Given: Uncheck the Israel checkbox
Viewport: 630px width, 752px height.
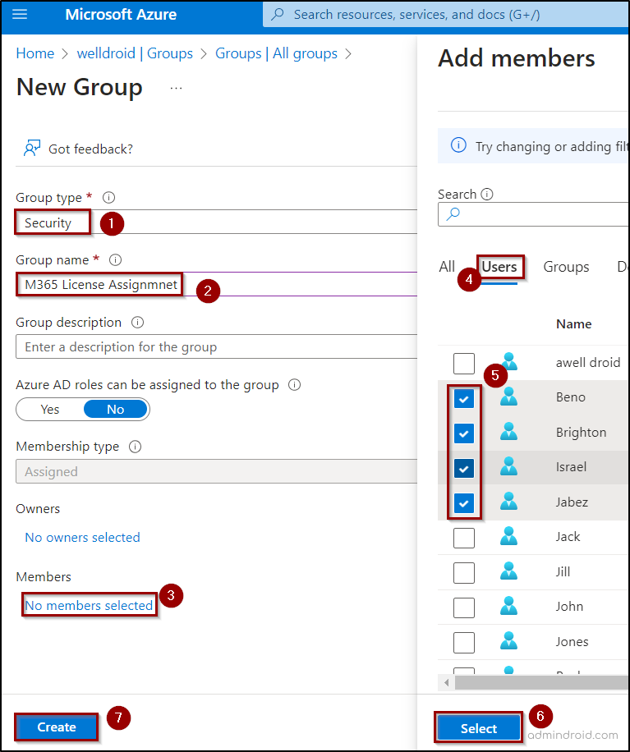Looking at the screenshot, I should pos(463,468).
